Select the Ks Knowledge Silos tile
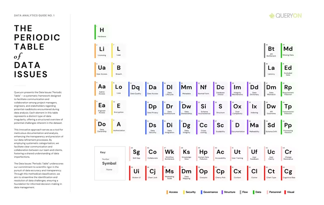This screenshot has width=324, height=205. tap(187, 154)
